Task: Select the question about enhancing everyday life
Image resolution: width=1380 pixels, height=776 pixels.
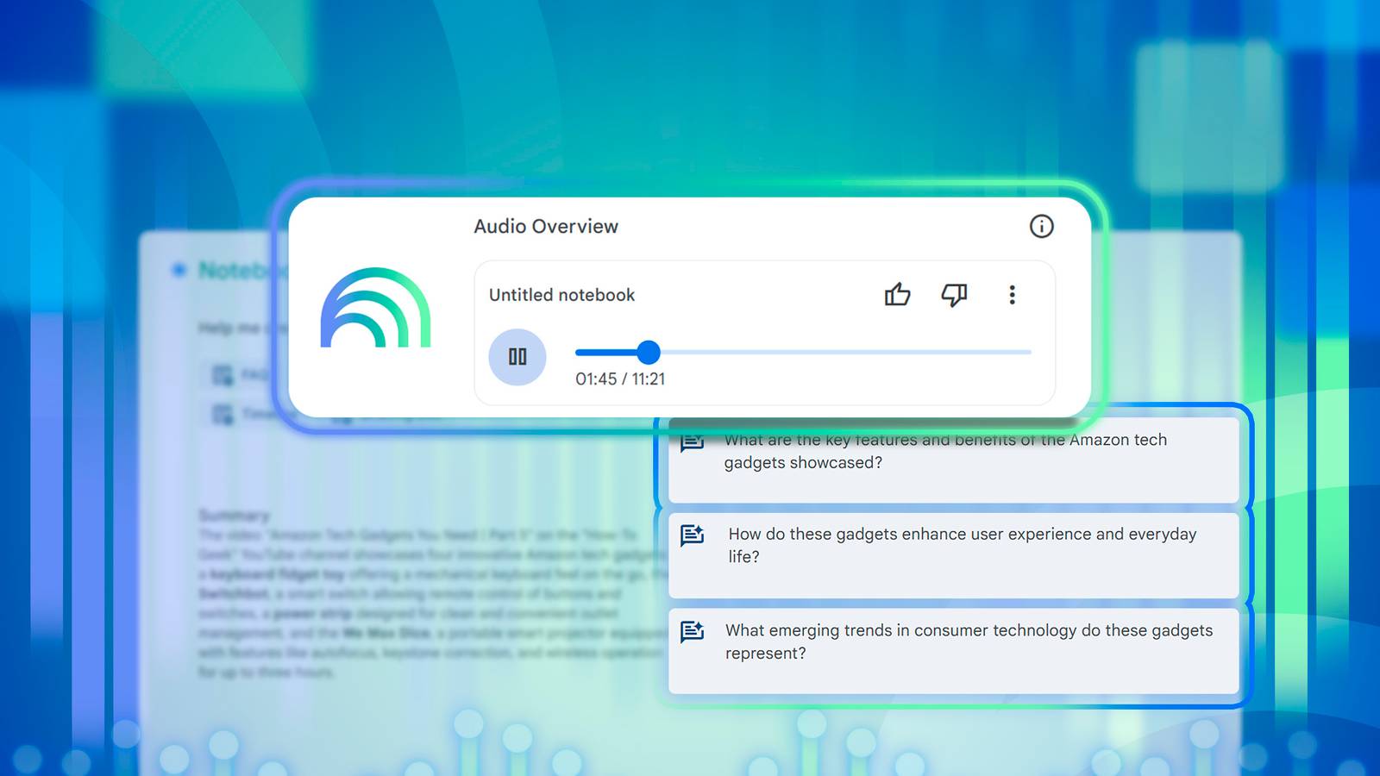Action: tap(949, 552)
